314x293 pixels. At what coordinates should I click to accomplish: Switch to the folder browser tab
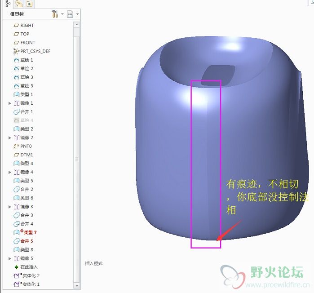pos(18,4)
